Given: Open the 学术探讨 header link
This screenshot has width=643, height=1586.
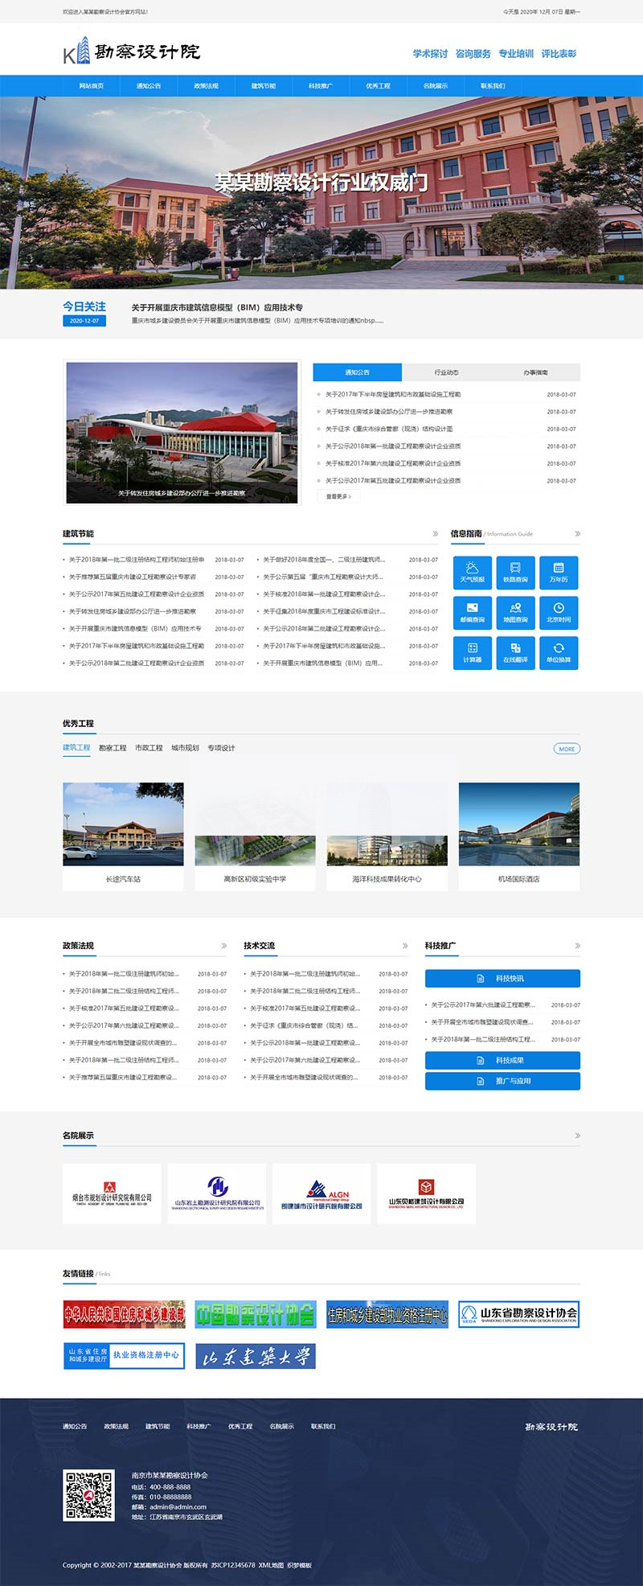Looking at the screenshot, I should [430, 54].
